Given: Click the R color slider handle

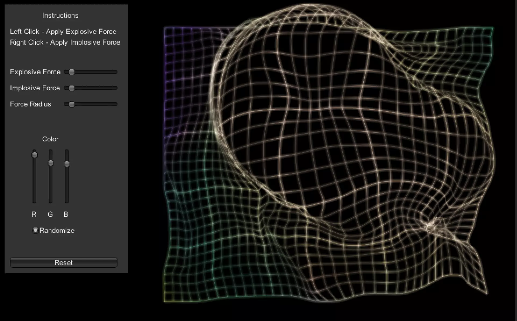Looking at the screenshot, I should pos(34,155).
